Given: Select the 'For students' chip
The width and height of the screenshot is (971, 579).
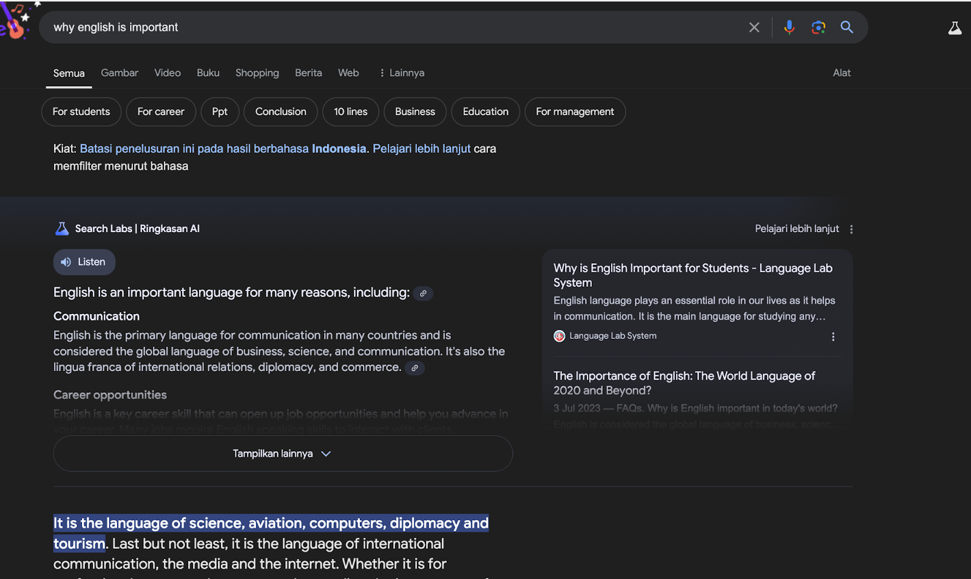Looking at the screenshot, I should pos(81,112).
